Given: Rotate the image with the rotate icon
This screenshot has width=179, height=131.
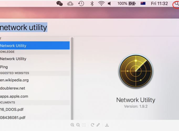Looking at the screenshot, I should [92, 125].
